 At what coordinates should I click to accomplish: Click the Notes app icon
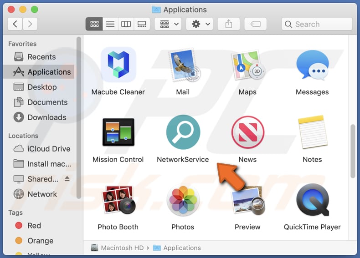tap(313, 132)
